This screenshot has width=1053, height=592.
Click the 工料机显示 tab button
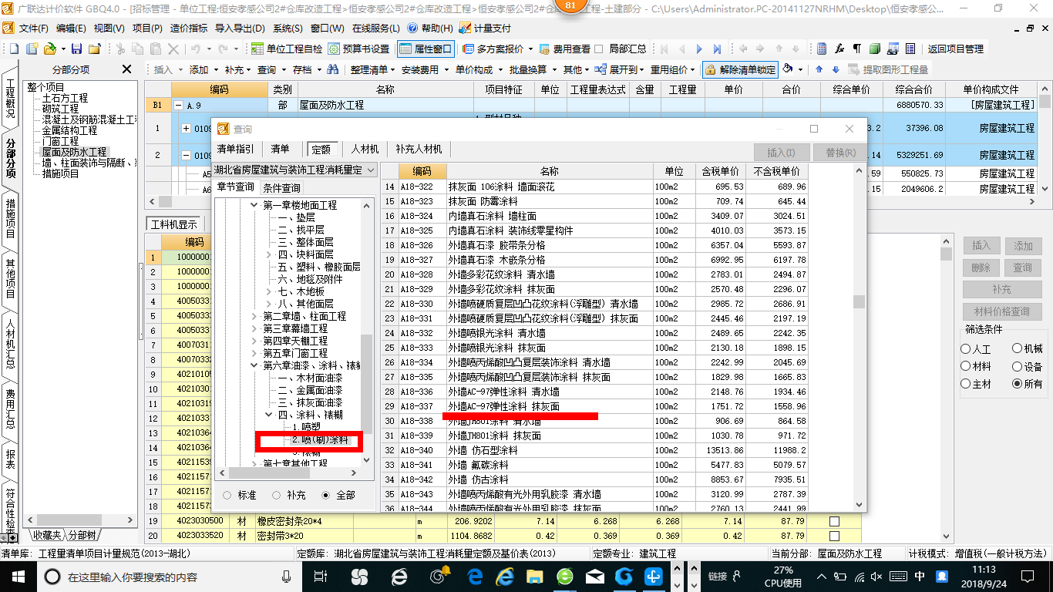point(174,224)
